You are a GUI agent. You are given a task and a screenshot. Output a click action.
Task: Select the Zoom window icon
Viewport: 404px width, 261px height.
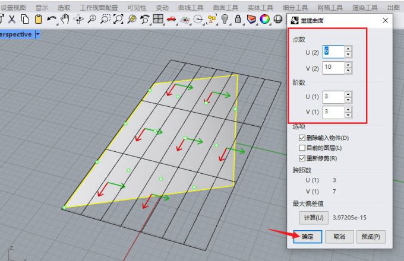click(x=105, y=20)
